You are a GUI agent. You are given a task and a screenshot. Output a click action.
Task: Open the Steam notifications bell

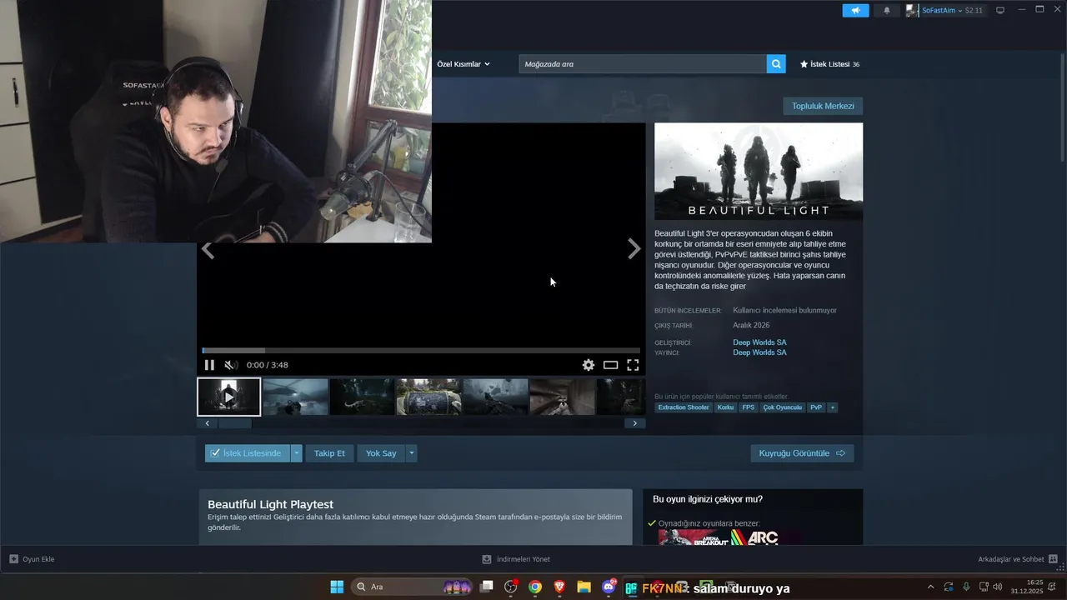point(886,11)
